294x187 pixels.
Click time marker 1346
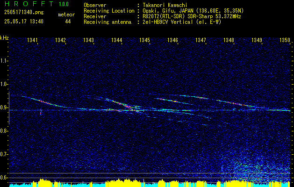(x=172, y=40)
